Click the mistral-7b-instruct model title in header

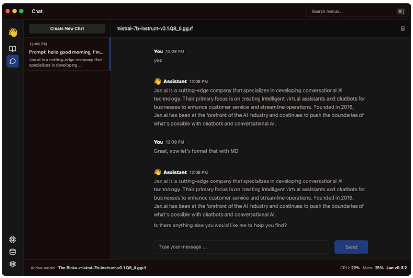pyautogui.click(x=154, y=28)
